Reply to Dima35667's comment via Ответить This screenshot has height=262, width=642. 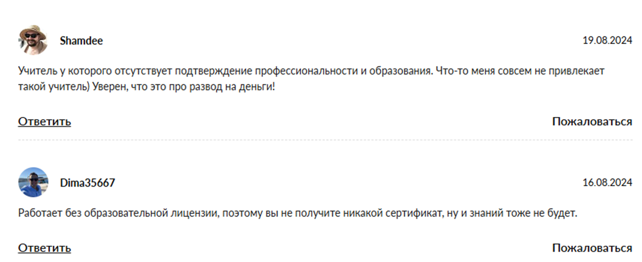click(45, 248)
